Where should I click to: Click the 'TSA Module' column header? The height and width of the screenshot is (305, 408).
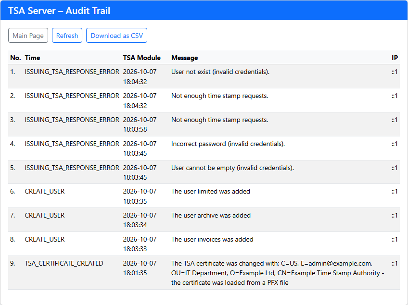pos(142,58)
